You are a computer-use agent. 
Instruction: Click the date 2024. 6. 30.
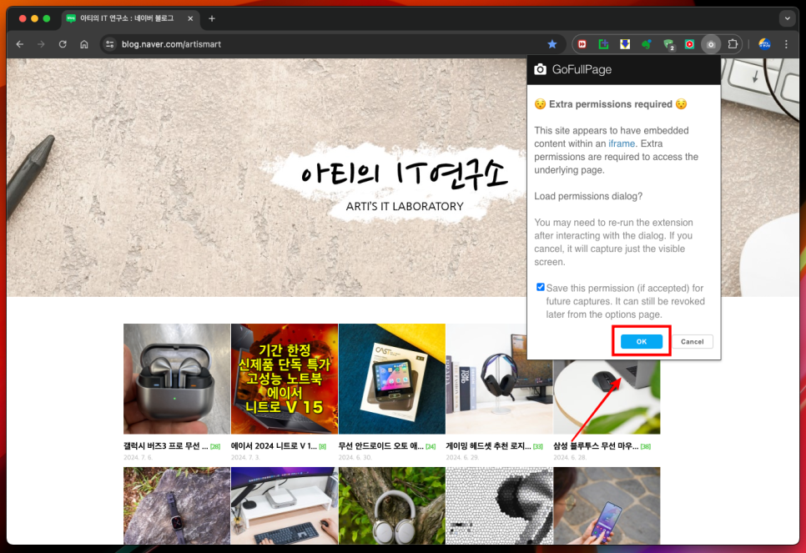pyautogui.click(x=355, y=457)
